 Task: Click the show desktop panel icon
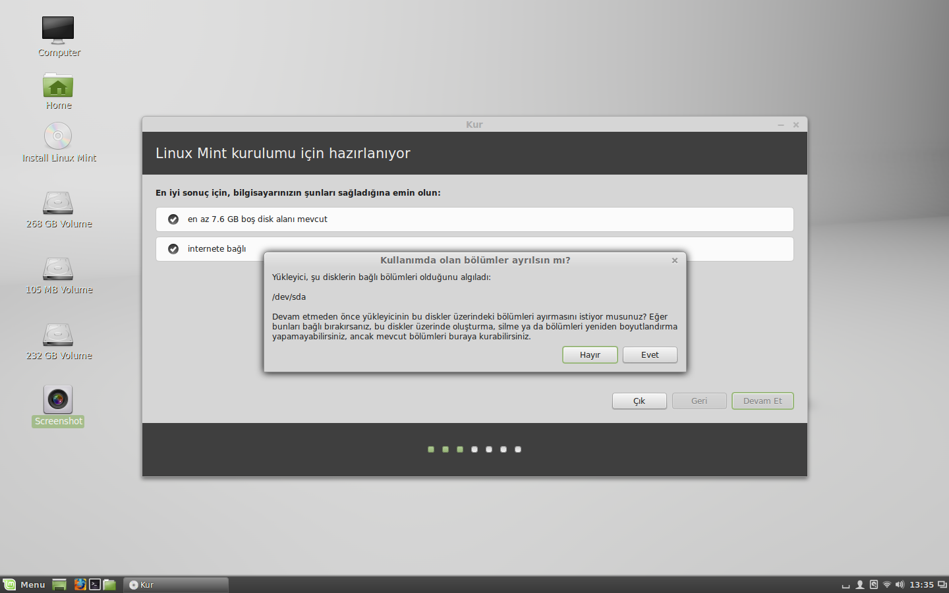pos(59,584)
